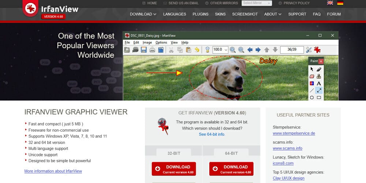Open the OTHER MIRRORS link

click(221, 3)
